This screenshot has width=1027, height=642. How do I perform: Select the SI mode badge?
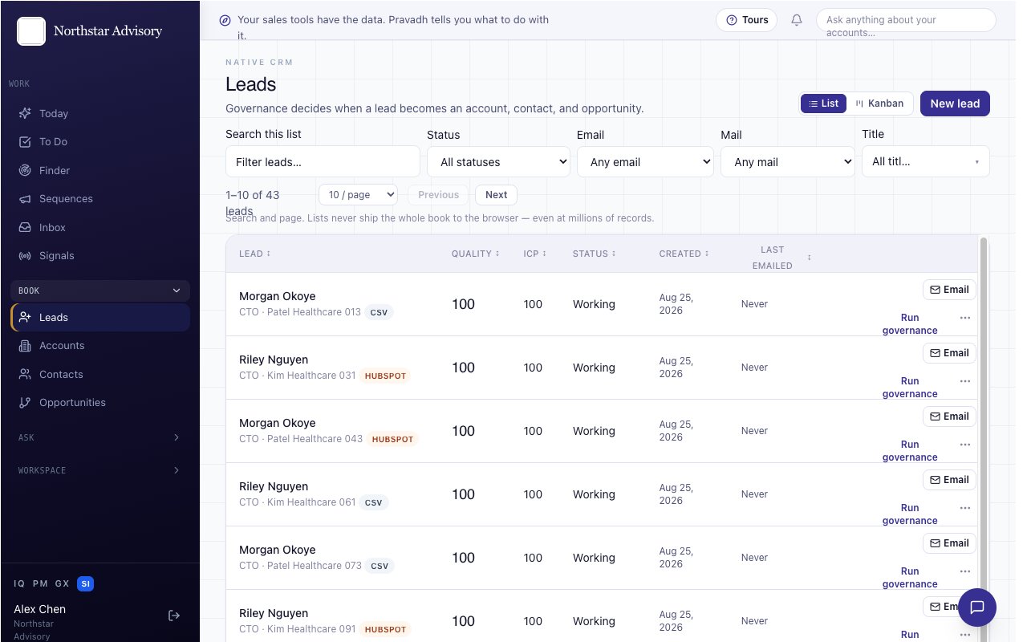click(86, 583)
